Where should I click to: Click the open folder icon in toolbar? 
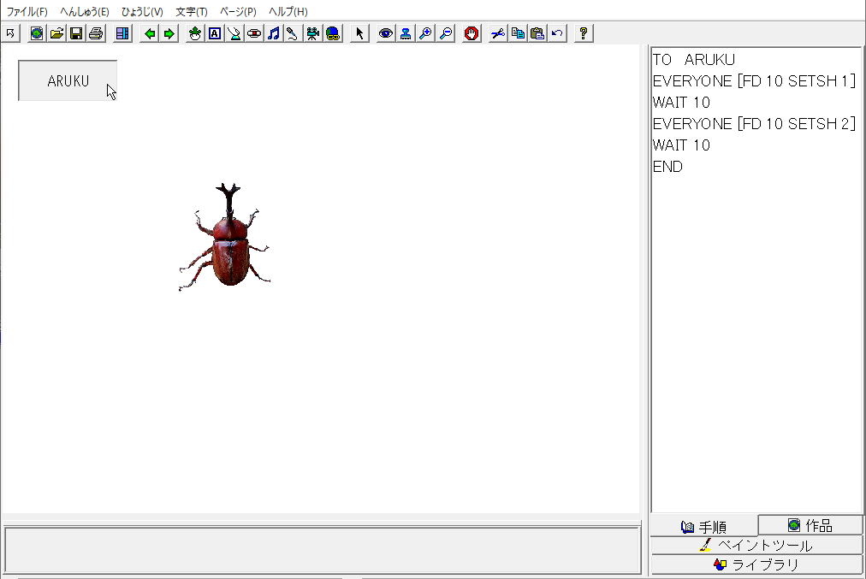tap(56, 33)
